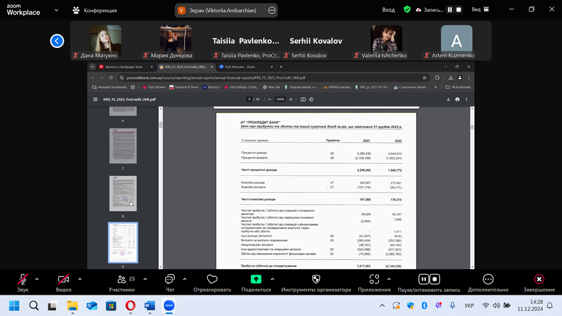Open Конференция tab
This screenshot has height=316, width=562.
pyautogui.click(x=95, y=10)
